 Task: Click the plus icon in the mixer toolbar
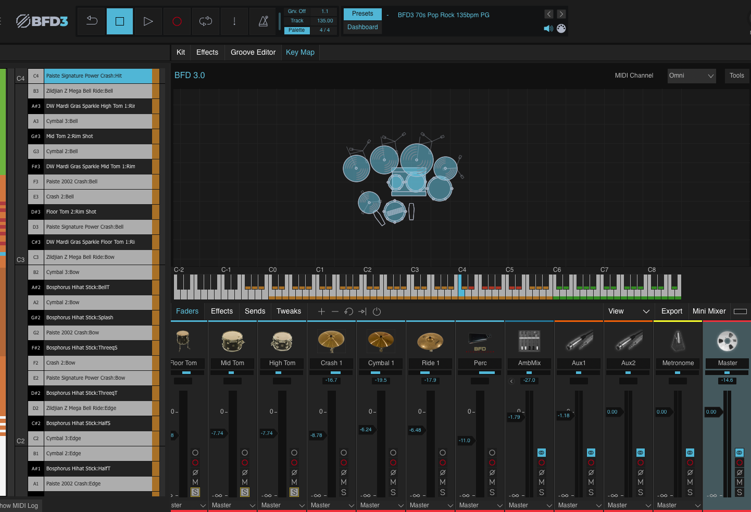(321, 311)
